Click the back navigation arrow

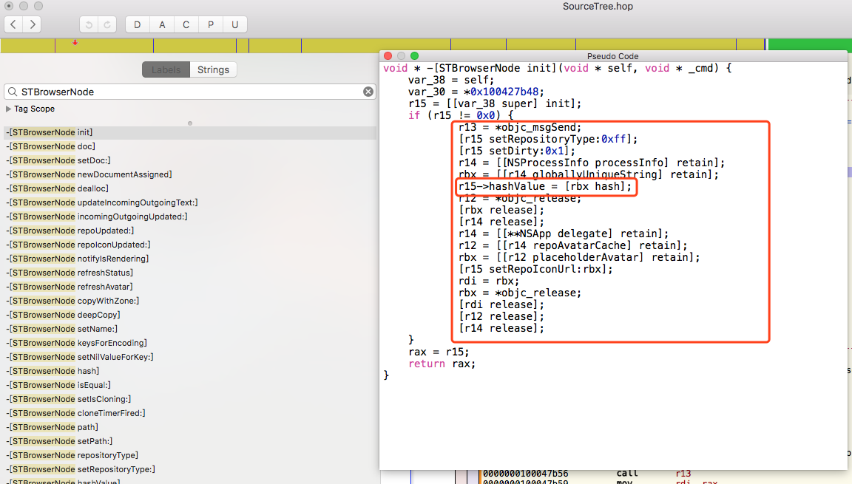[x=14, y=24]
